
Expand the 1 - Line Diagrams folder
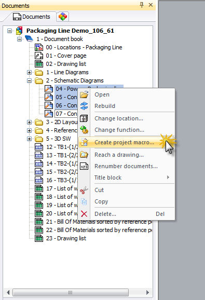29,72
